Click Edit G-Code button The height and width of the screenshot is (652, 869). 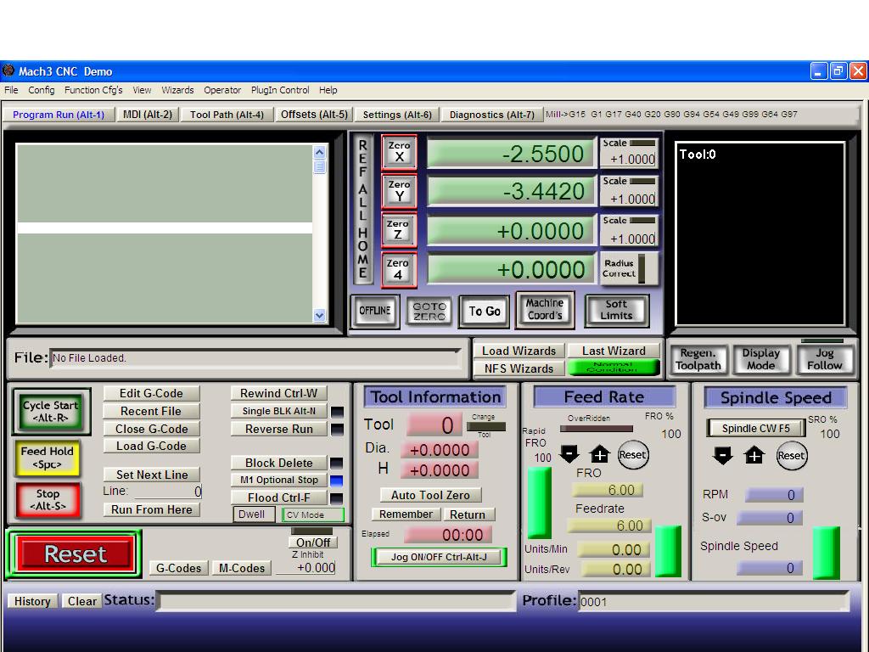pos(151,394)
